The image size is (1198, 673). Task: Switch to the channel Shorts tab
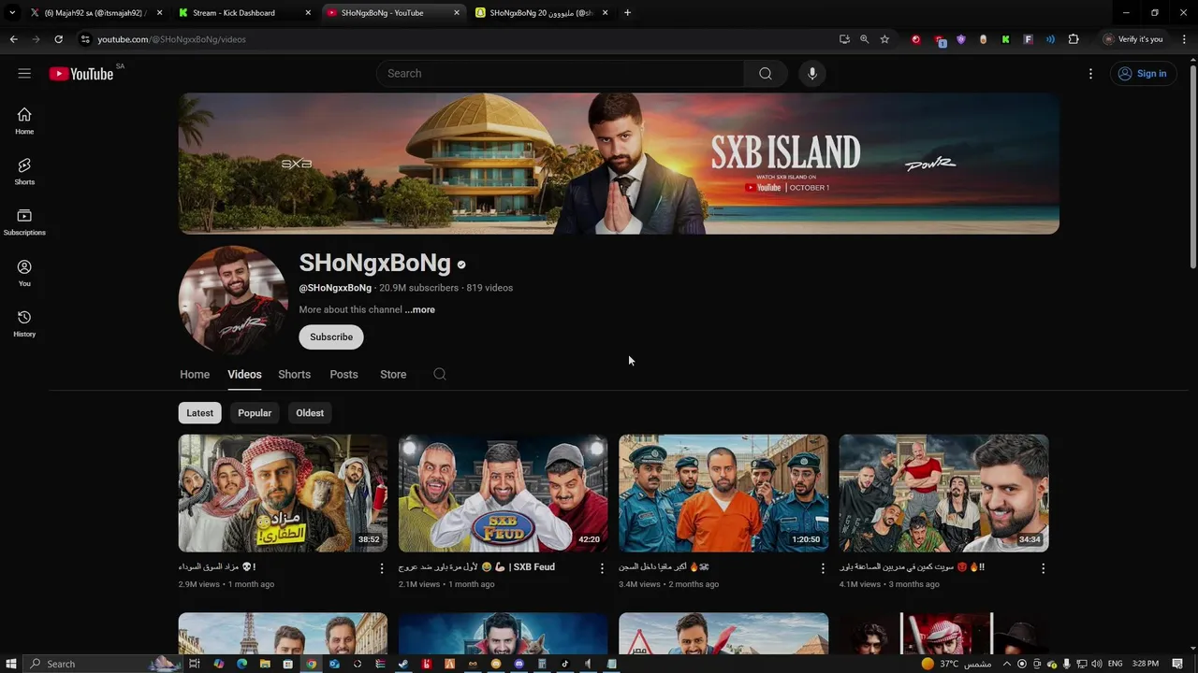[x=294, y=374]
